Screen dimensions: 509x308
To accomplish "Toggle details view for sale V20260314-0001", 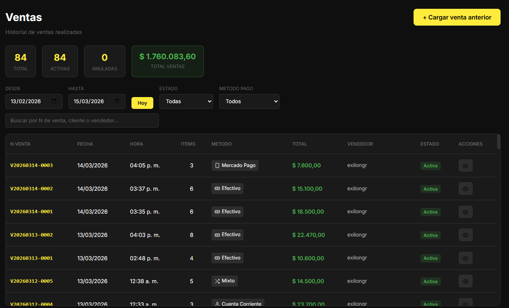I will pyautogui.click(x=465, y=212).
